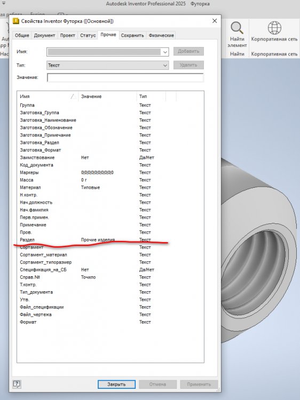Image resolution: width=300 pixels, height=400 pixels.
Task: Open the Тип dropdown showing Текст
Action: [108, 65]
